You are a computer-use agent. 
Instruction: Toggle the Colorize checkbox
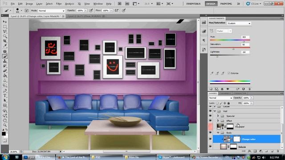click(229, 73)
